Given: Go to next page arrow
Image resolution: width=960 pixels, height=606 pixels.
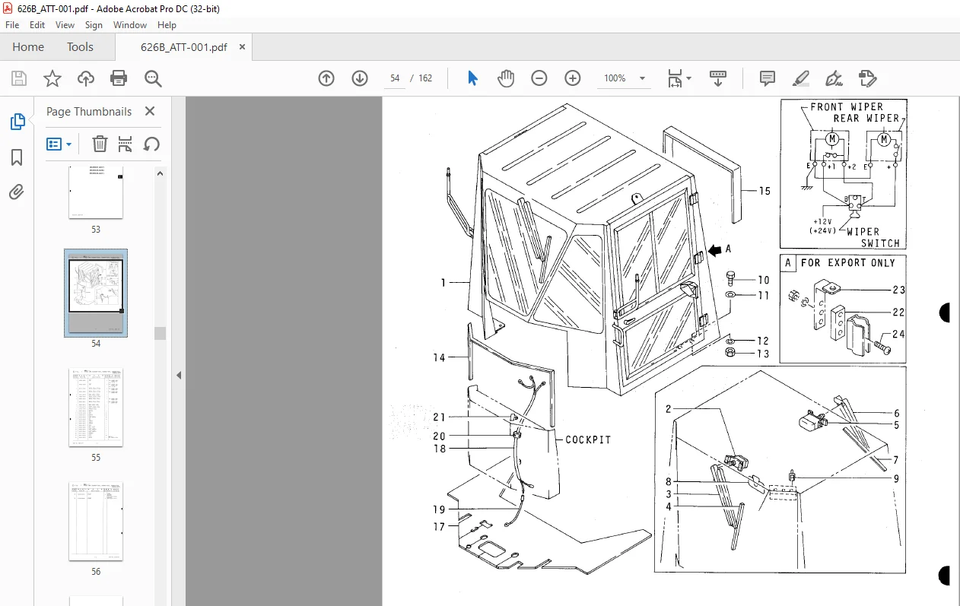Looking at the screenshot, I should [360, 78].
